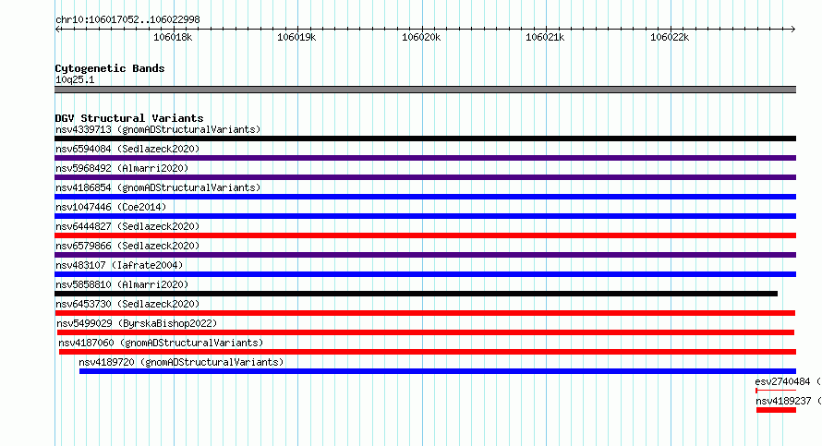Click the ruler's left arrowhead

[x=57, y=30]
